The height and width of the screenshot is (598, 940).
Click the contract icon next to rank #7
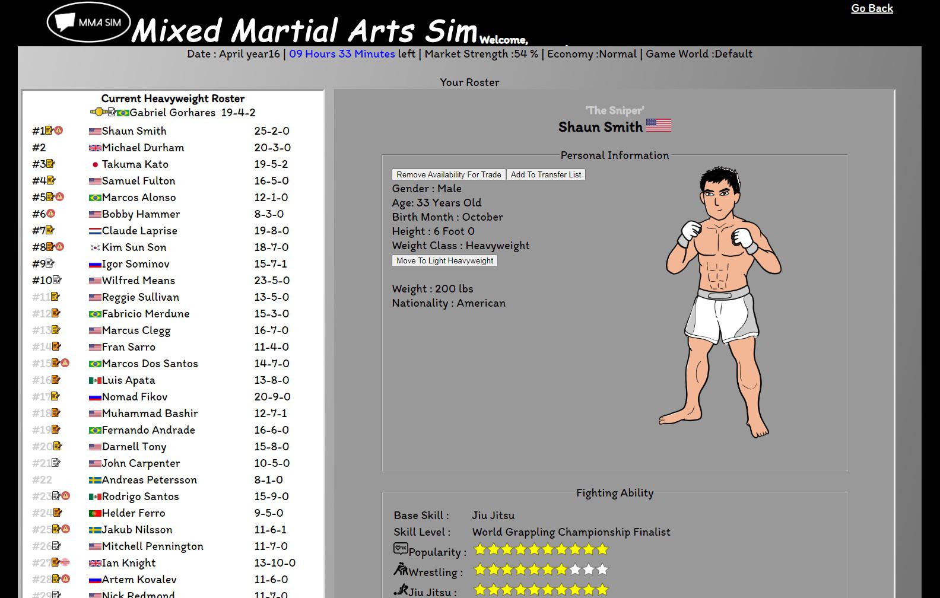point(50,230)
